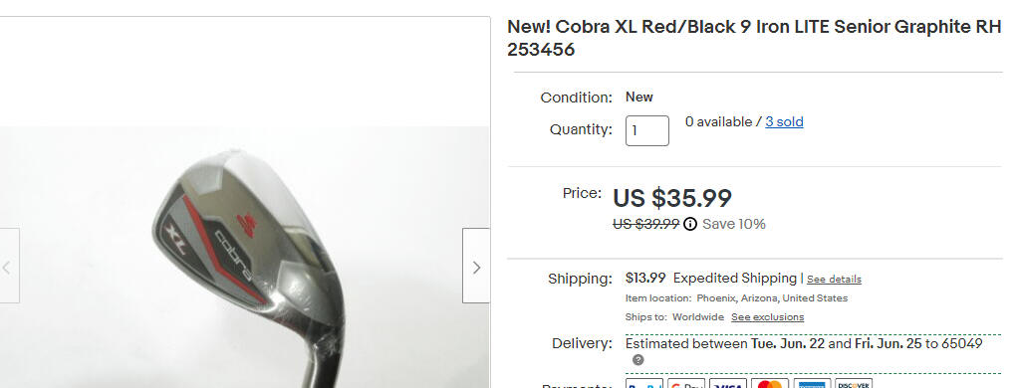Select the American Express card icon
The height and width of the screenshot is (388, 1016).
point(812,383)
